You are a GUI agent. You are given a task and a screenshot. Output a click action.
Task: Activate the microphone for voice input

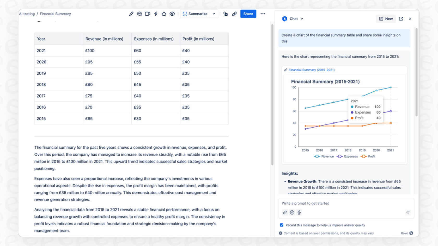(299, 213)
